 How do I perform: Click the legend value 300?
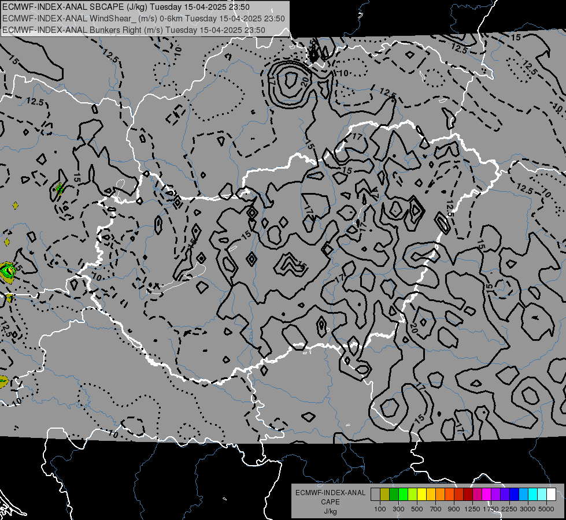[398, 509]
